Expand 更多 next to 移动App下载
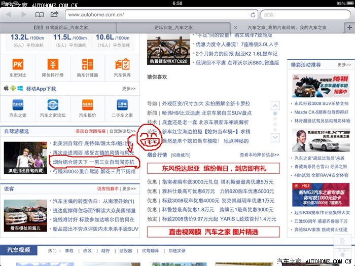 click(x=129, y=88)
